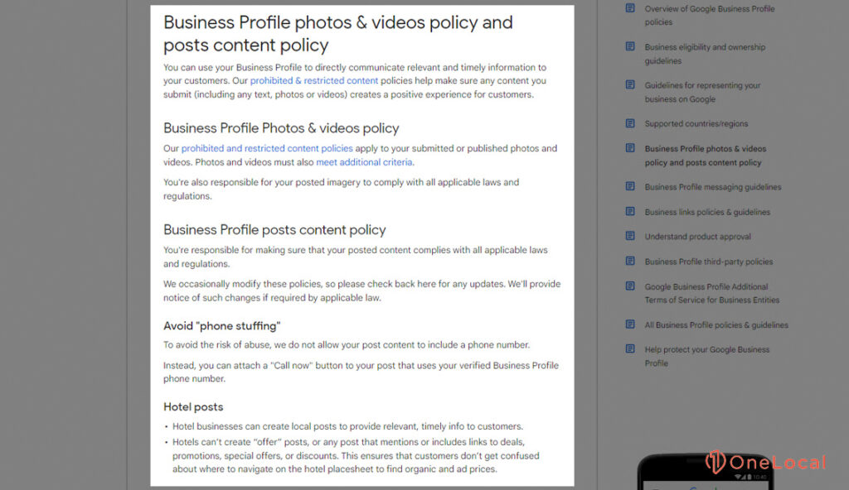Click the document icon beside "Overview of Google Business Profile policies"
Image resolution: width=849 pixels, height=490 pixels.
(631, 8)
